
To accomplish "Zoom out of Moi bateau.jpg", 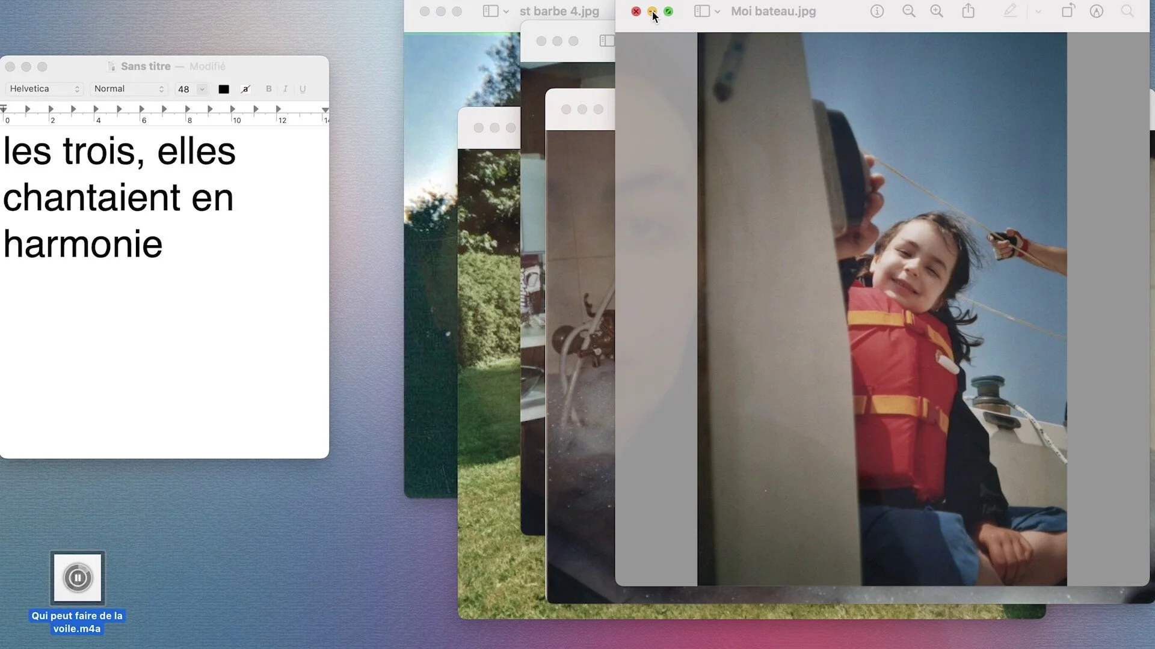I will pos(908,11).
